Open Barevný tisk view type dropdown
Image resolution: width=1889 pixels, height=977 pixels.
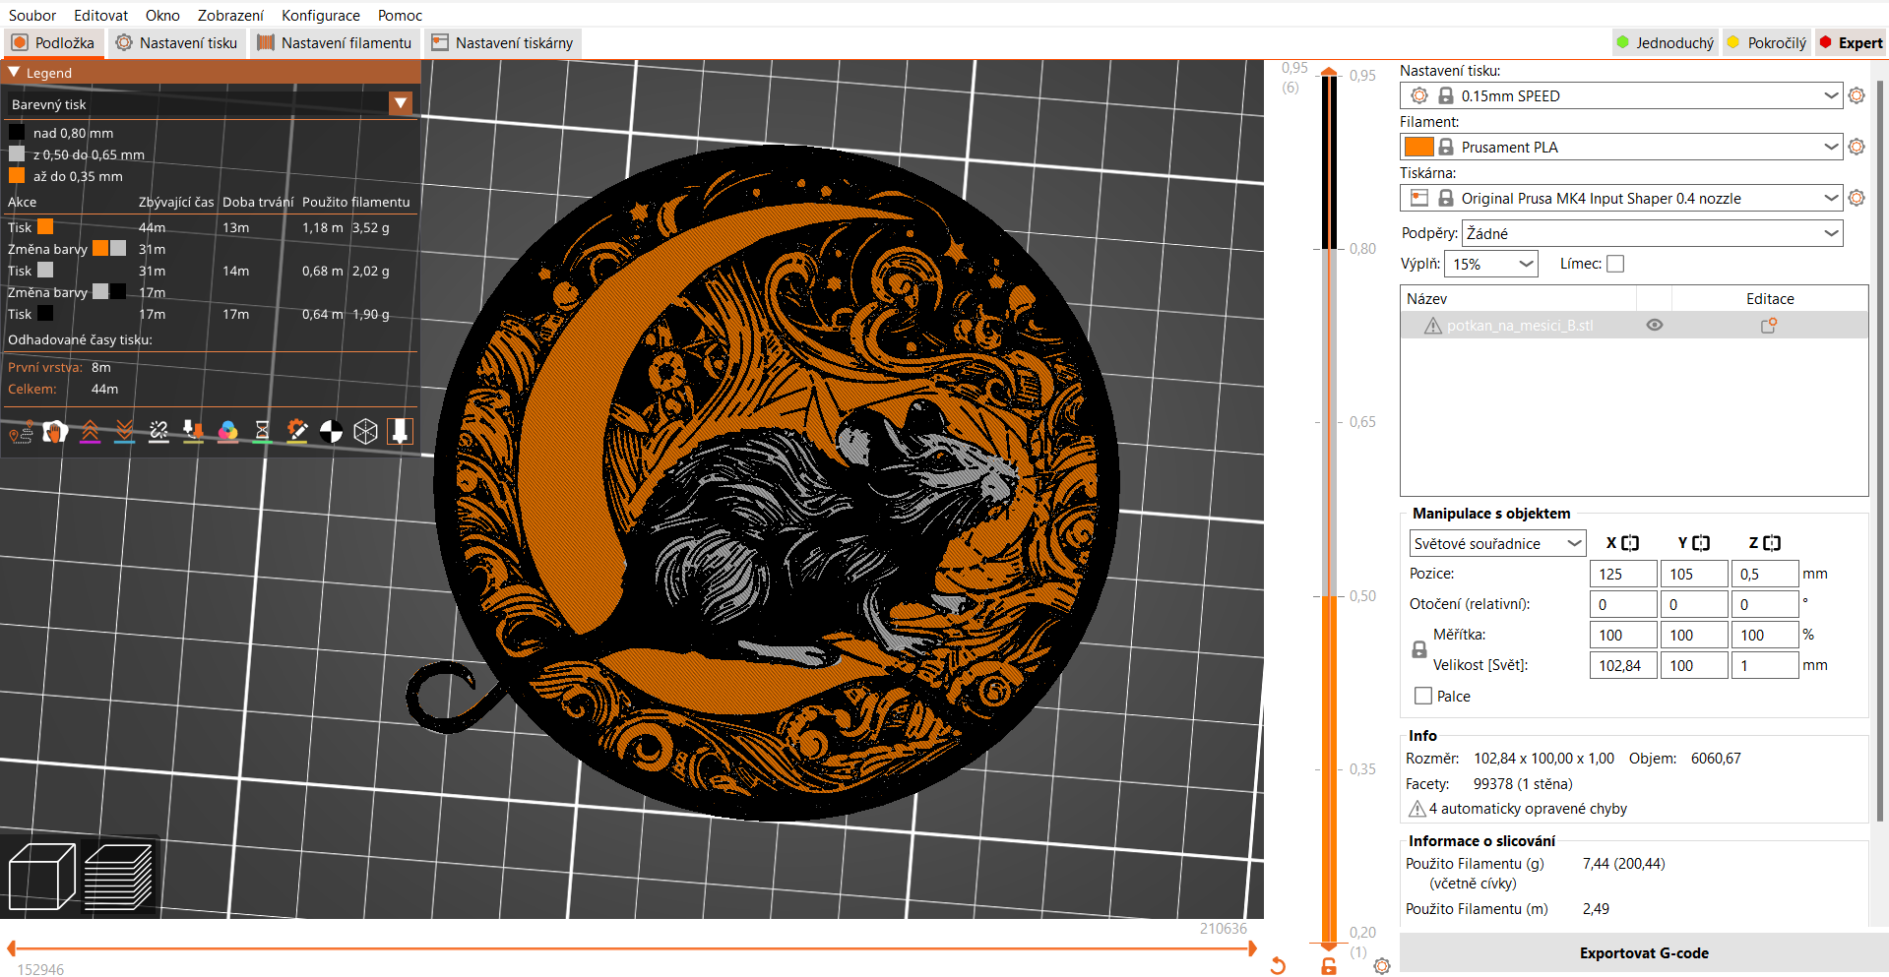pyautogui.click(x=401, y=103)
